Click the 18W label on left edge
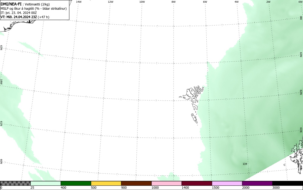 [1, 81]
